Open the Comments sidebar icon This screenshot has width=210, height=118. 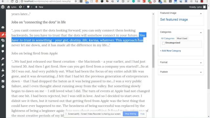3,51
